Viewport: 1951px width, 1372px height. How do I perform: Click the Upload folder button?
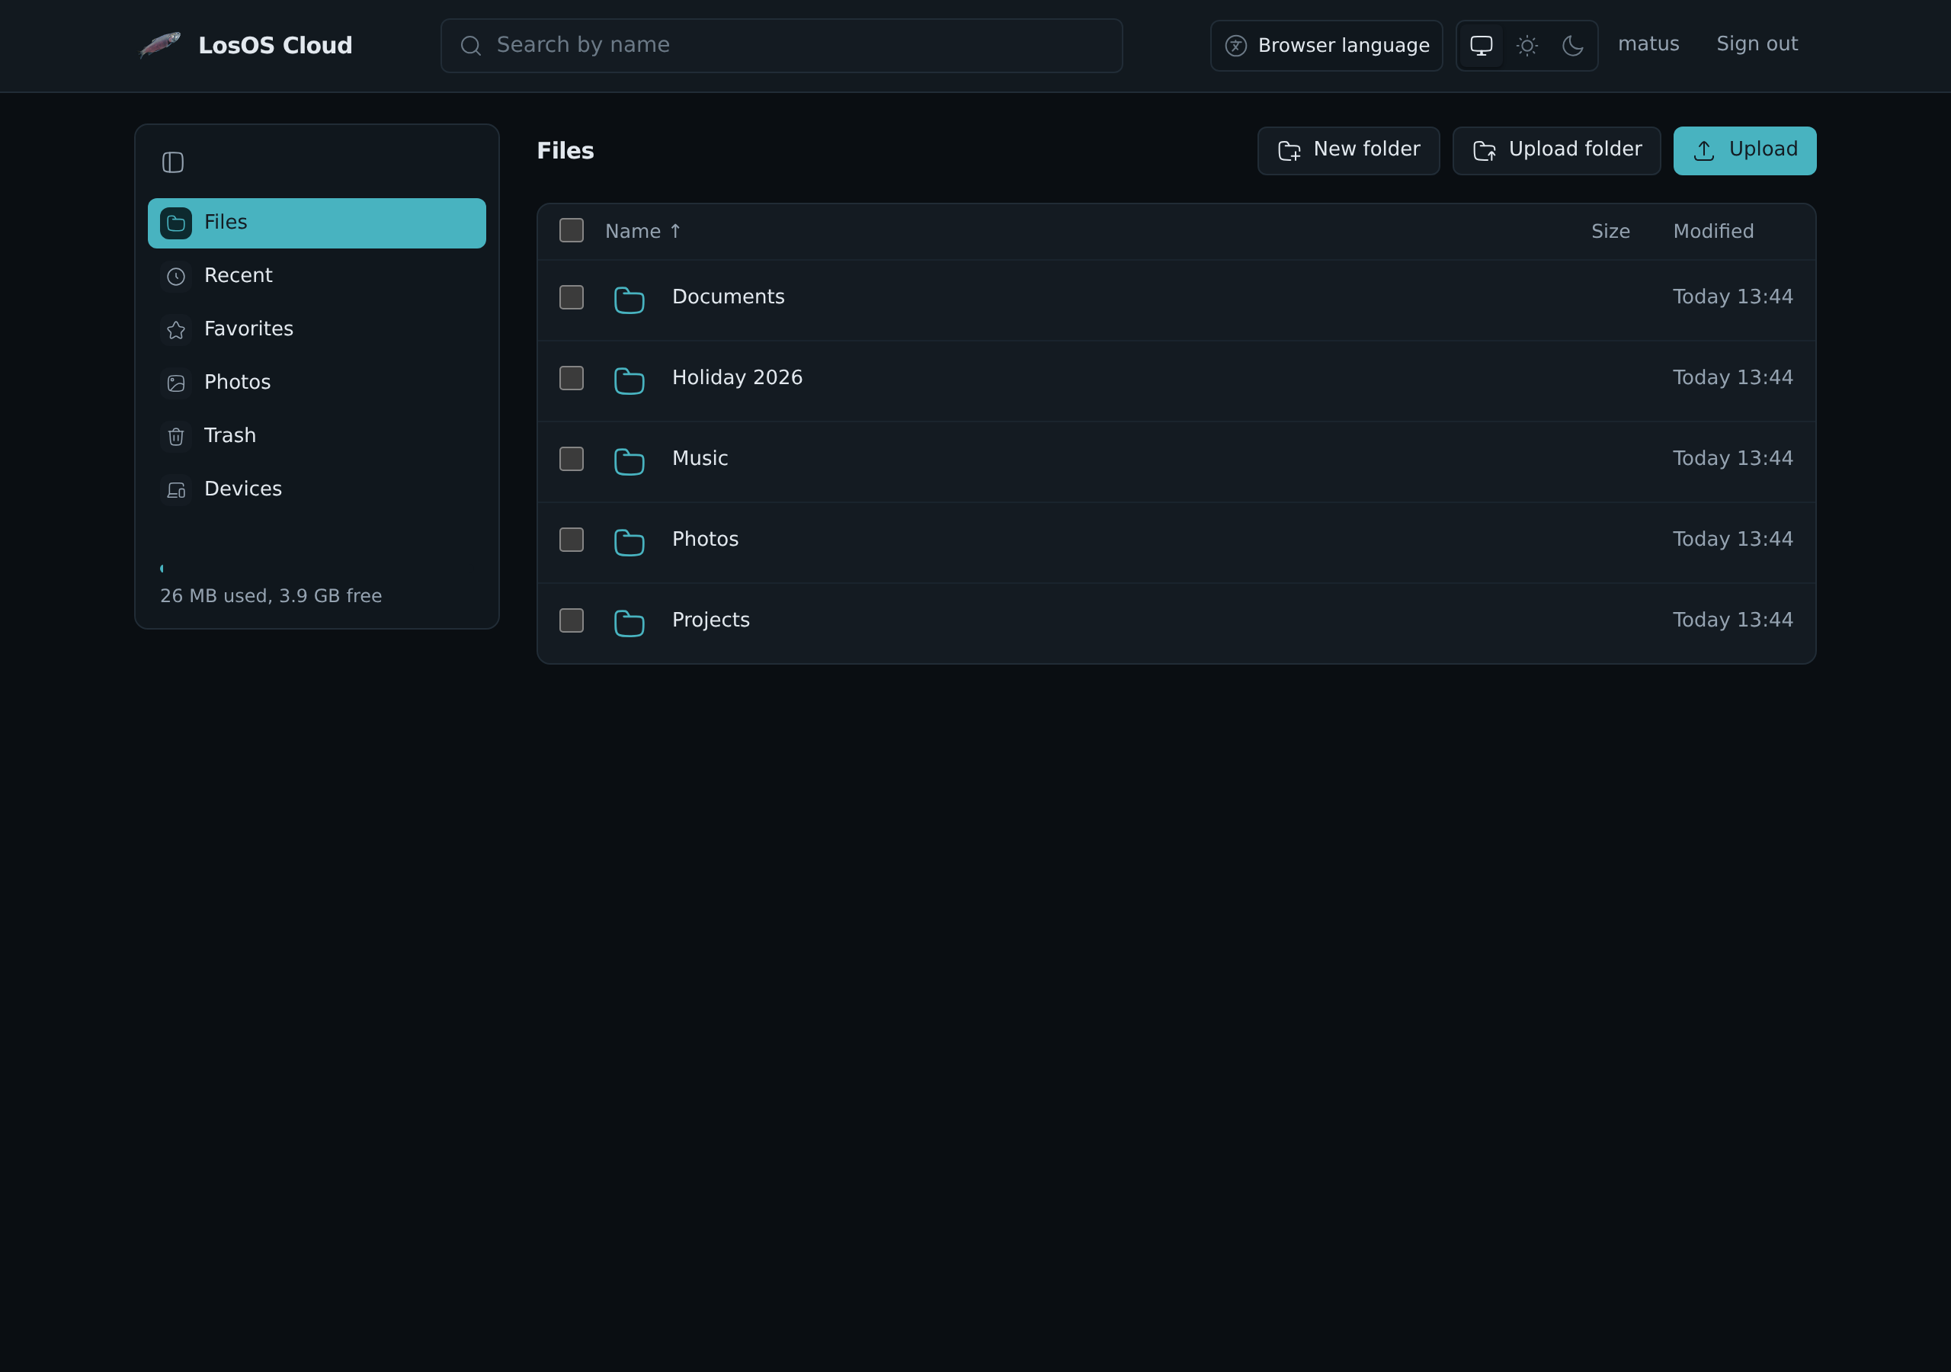click(1557, 150)
